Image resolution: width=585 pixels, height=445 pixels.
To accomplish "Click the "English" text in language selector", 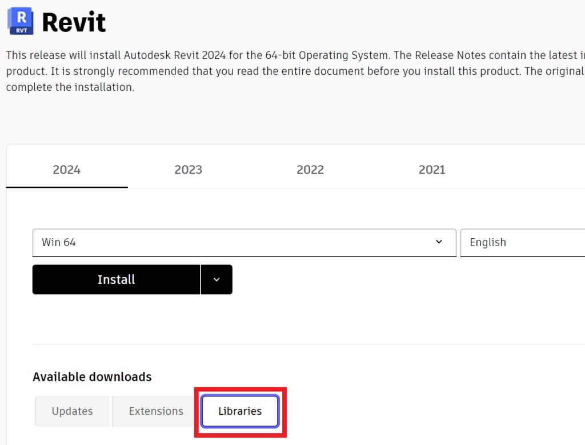I will [x=488, y=242].
